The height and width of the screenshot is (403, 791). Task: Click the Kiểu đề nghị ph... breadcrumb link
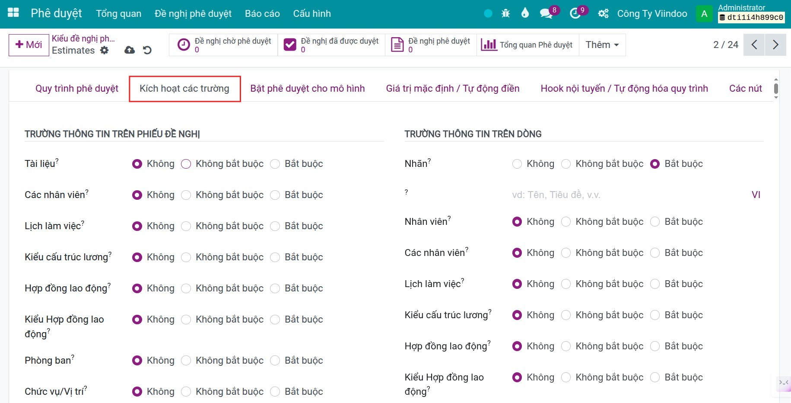83,38
